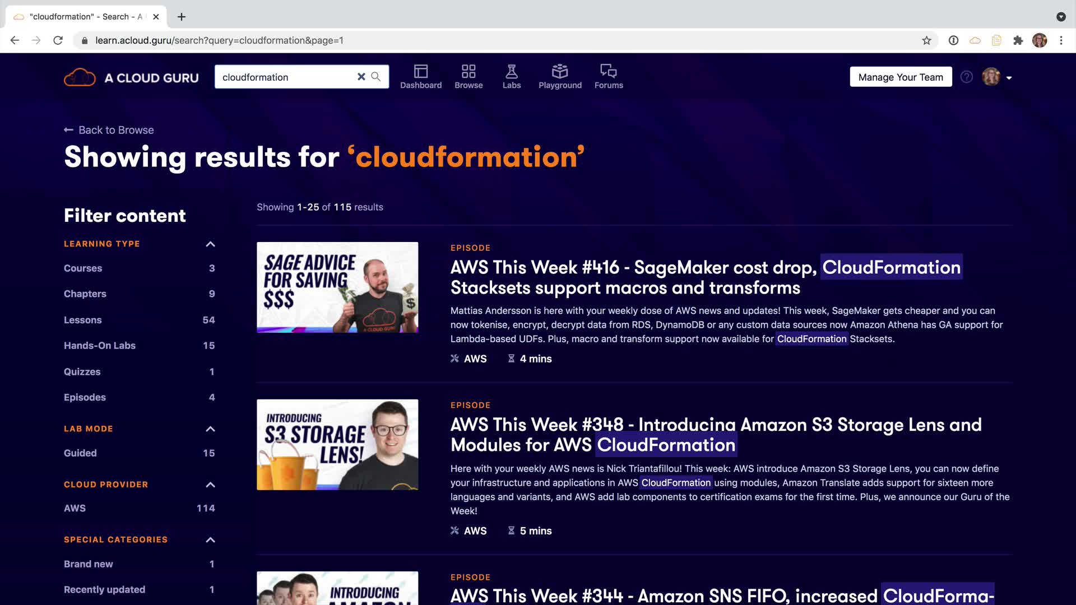Open the help question mark icon
The width and height of the screenshot is (1076, 605).
click(x=966, y=77)
